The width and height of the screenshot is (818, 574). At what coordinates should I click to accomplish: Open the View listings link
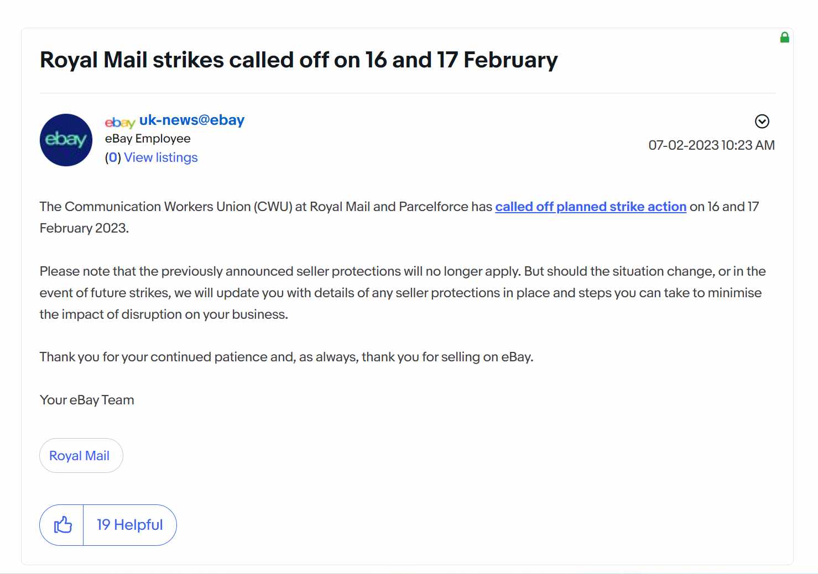tap(161, 157)
